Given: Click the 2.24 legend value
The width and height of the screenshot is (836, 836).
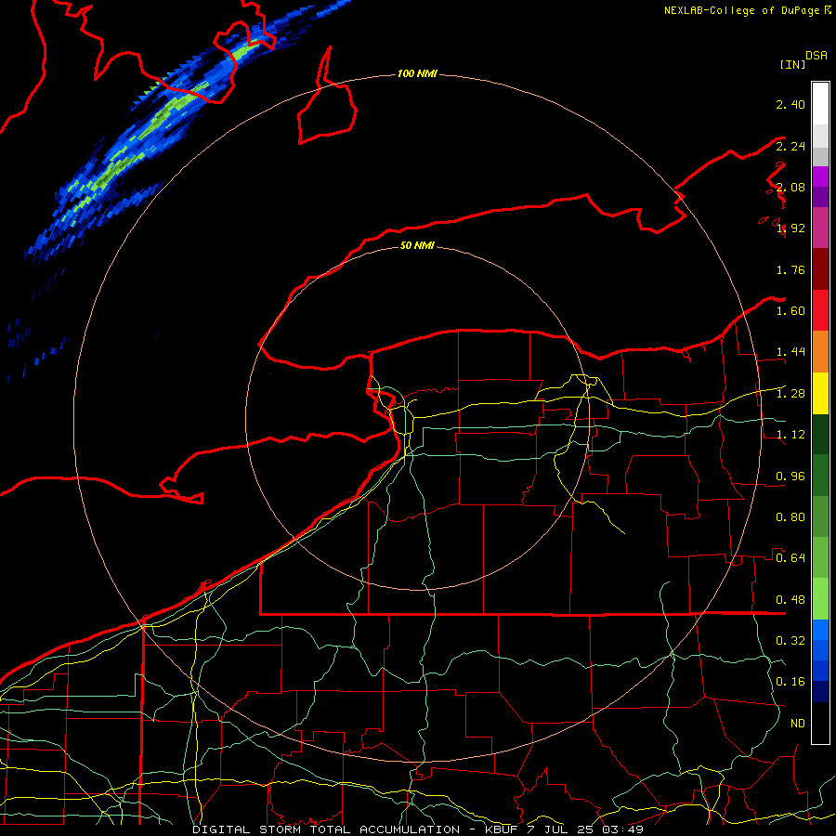Looking at the screenshot, I should (x=790, y=146).
